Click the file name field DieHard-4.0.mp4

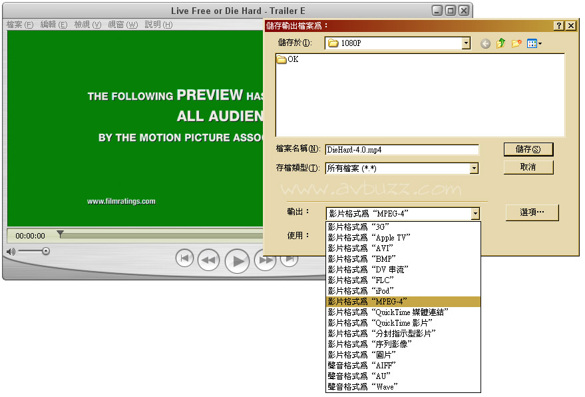click(x=402, y=150)
